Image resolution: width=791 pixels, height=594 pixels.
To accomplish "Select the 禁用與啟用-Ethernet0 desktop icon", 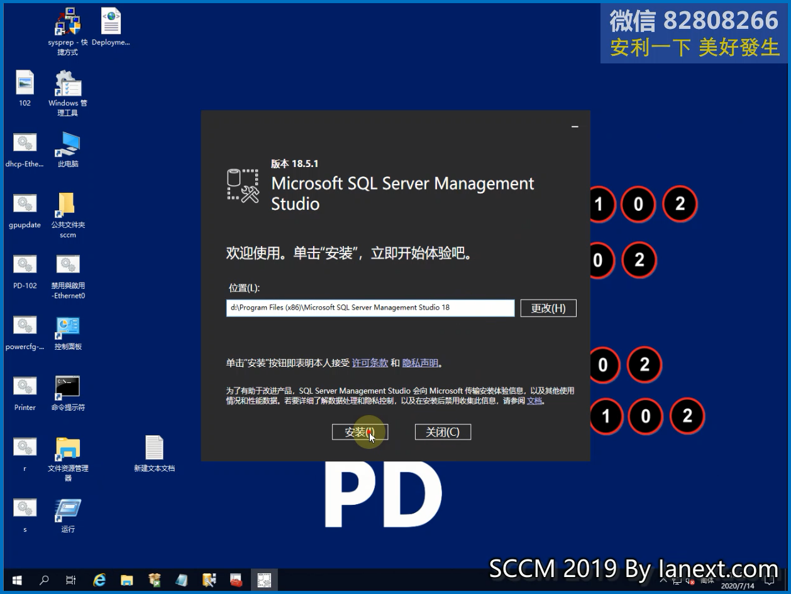I will click(x=68, y=276).
